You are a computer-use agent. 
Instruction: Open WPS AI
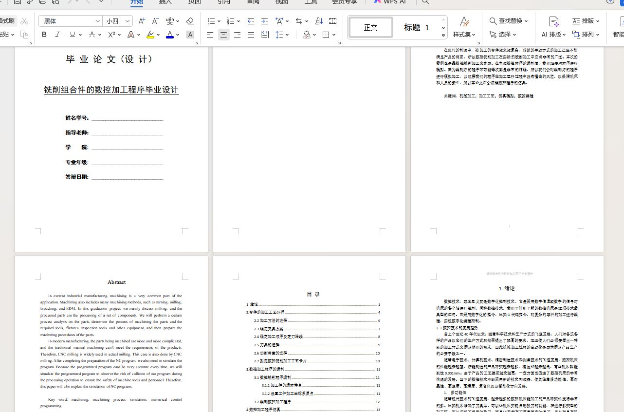point(390,2)
